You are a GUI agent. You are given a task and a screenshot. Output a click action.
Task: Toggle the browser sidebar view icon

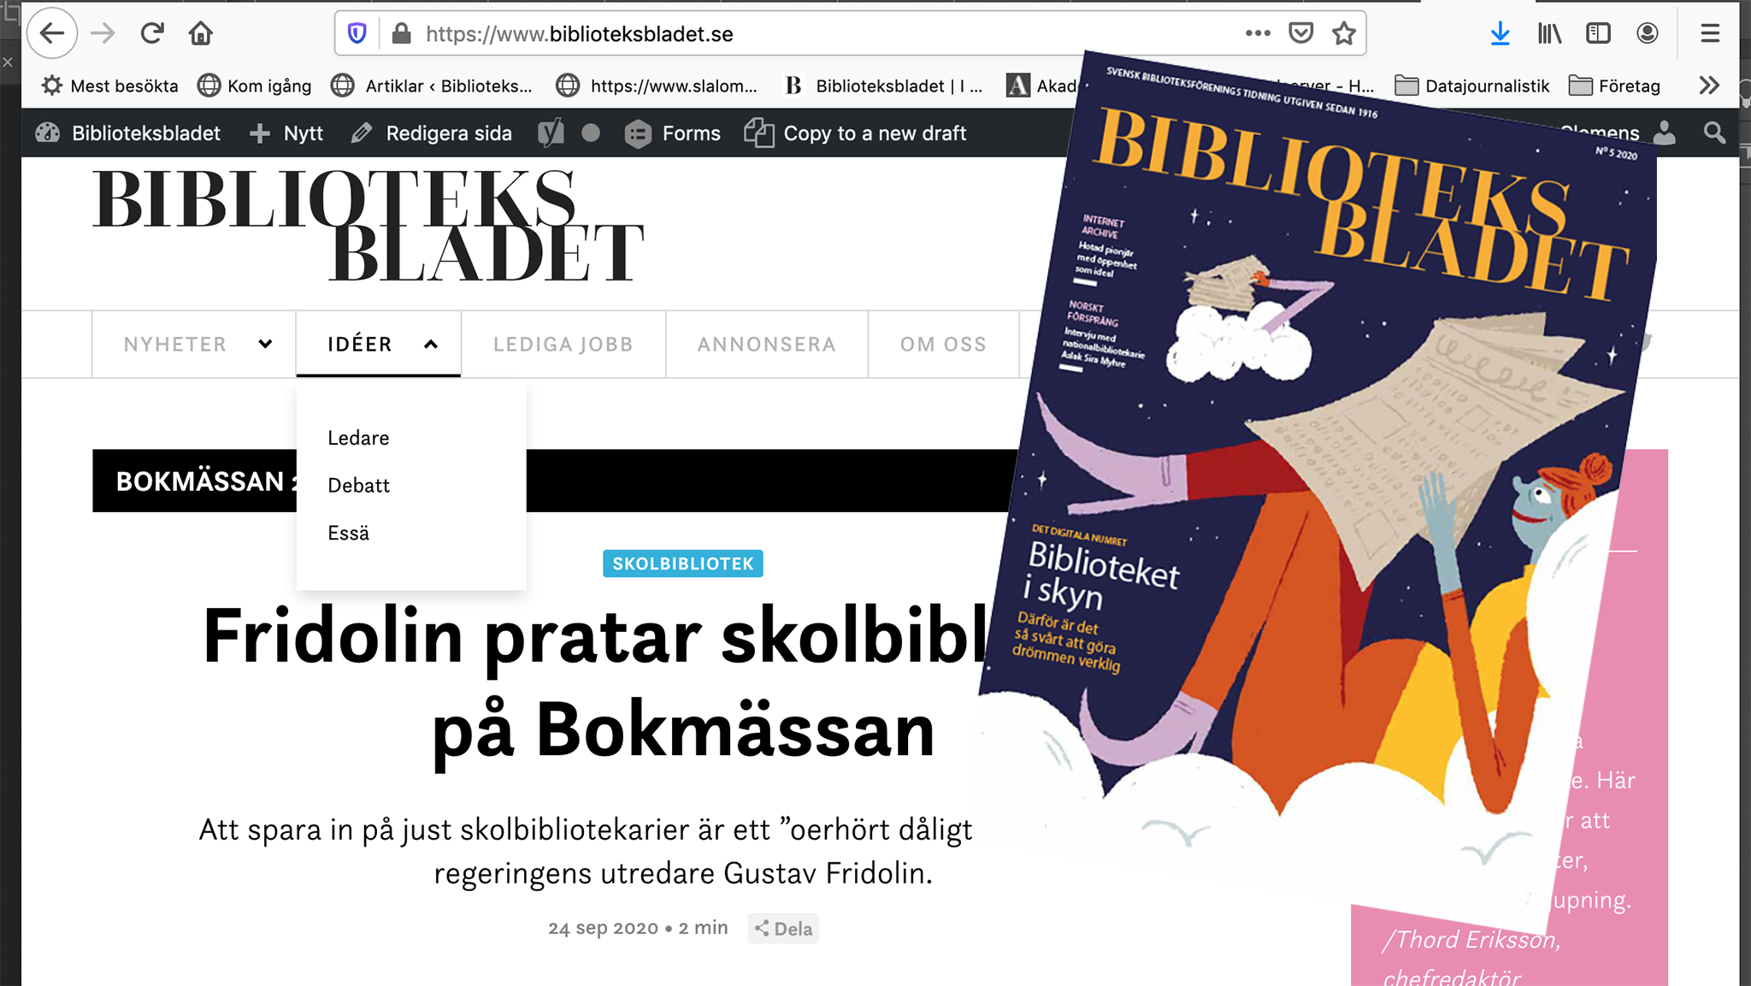1598,33
